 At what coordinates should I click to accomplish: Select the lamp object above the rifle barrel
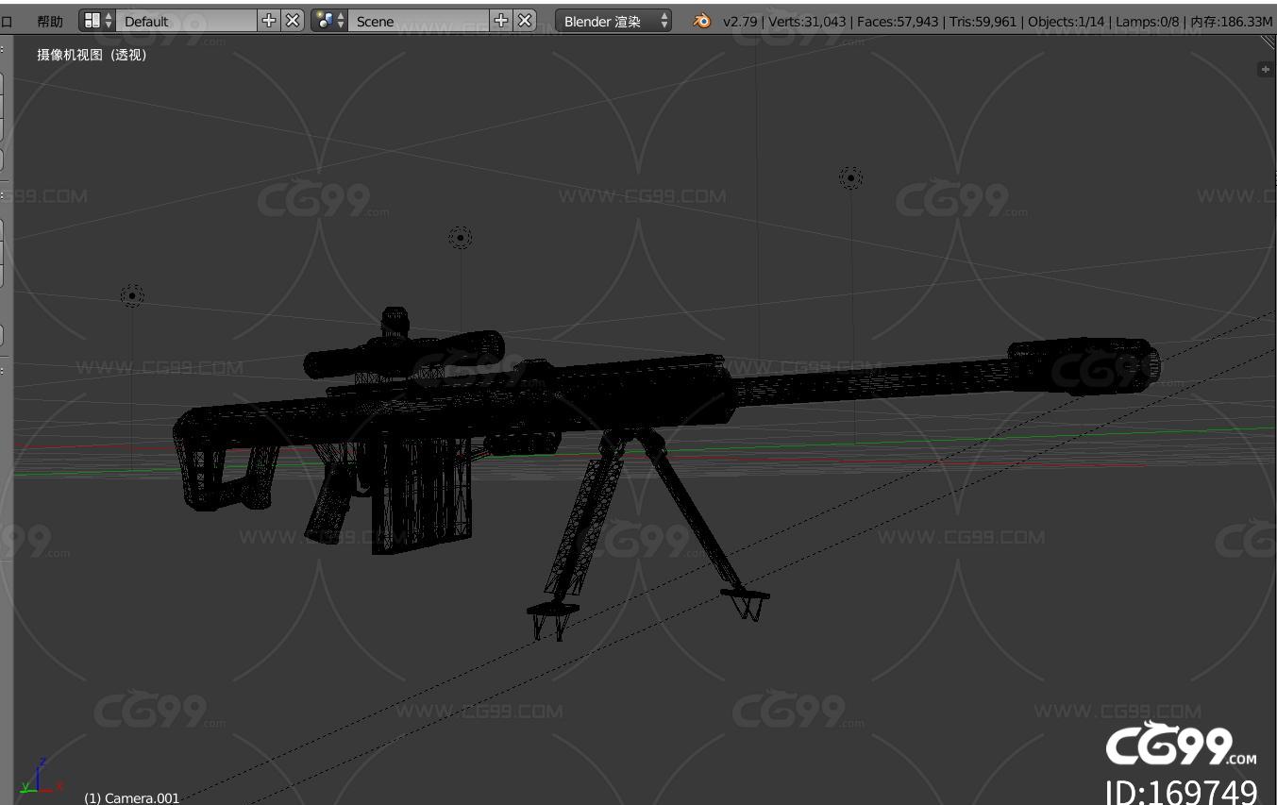(x=850, y=177)
